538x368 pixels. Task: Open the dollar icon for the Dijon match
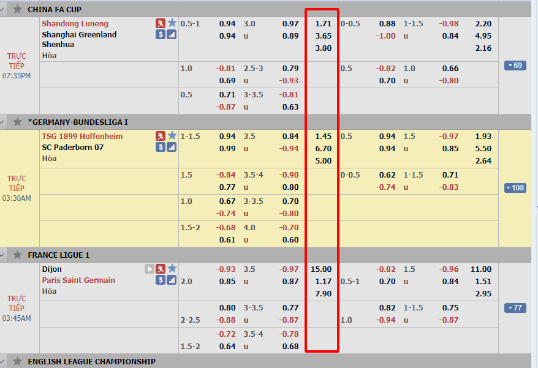(x=160, y=280)
